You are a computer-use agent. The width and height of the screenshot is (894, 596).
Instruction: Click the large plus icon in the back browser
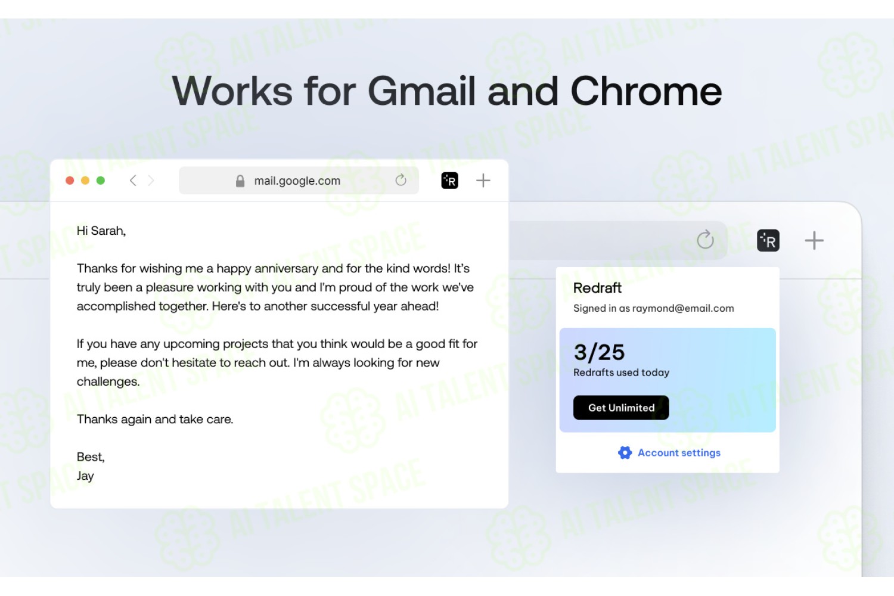(814, 241)
